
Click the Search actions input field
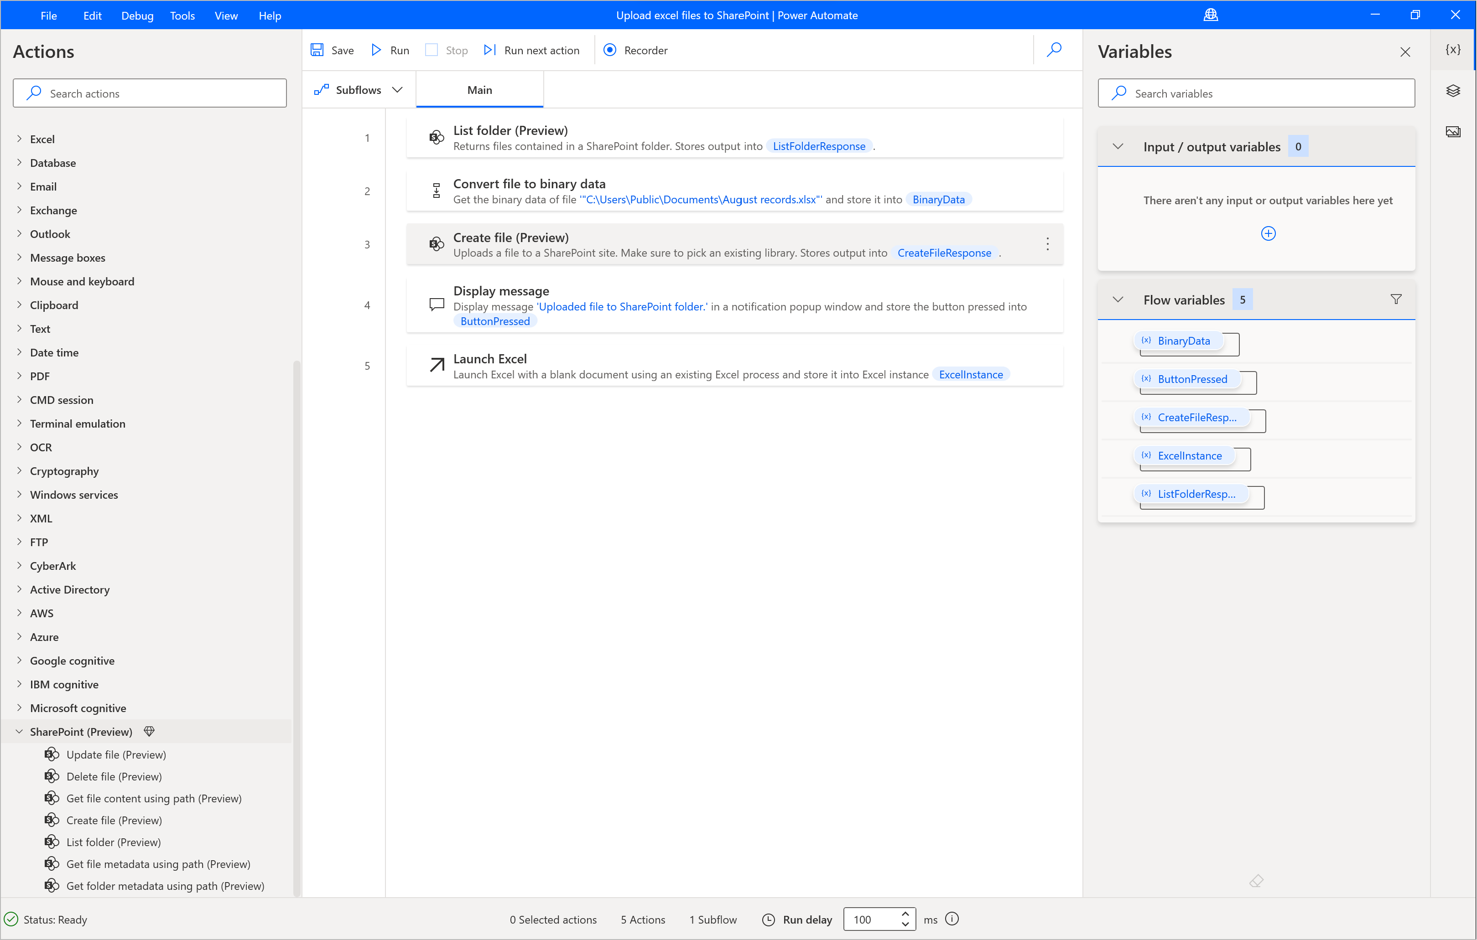click(x=150, y=93)
